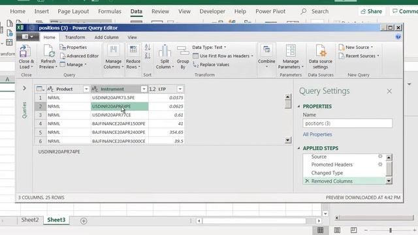
Task: Click the Split Column icon
Action: coord(165,51)
